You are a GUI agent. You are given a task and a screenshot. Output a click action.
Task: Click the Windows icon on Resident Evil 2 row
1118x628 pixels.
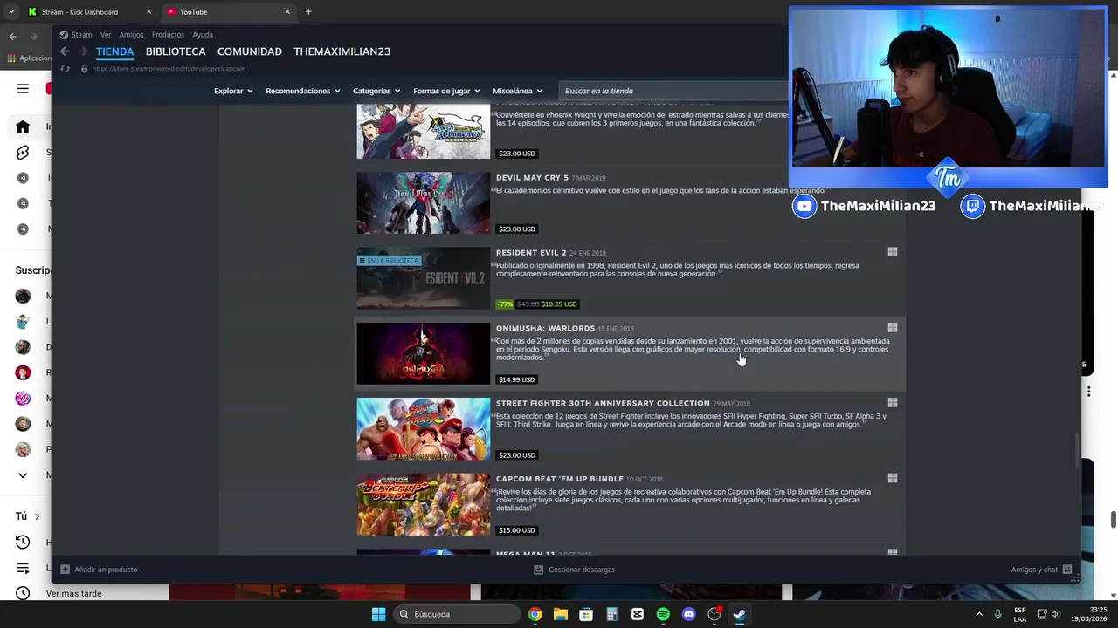[892, 252]
